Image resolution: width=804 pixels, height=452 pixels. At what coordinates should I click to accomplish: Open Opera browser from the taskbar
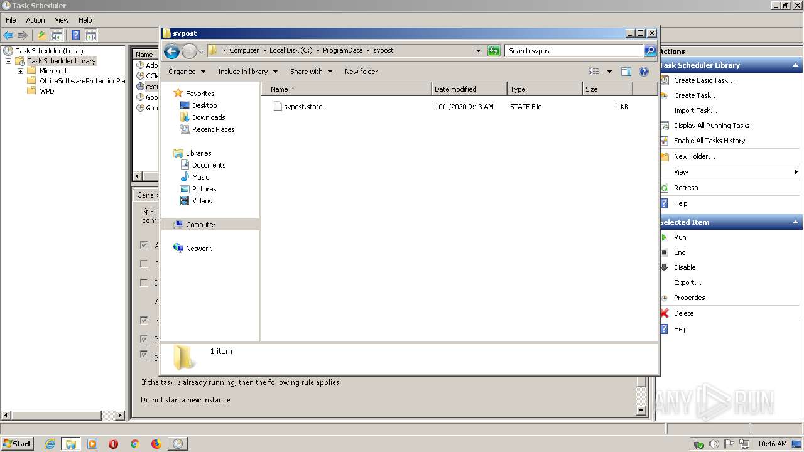coord(113,444)
